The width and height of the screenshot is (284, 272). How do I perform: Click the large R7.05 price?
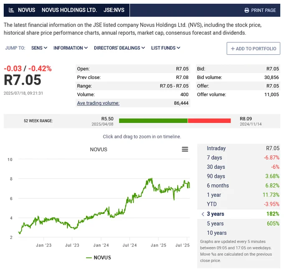(23, 80)
